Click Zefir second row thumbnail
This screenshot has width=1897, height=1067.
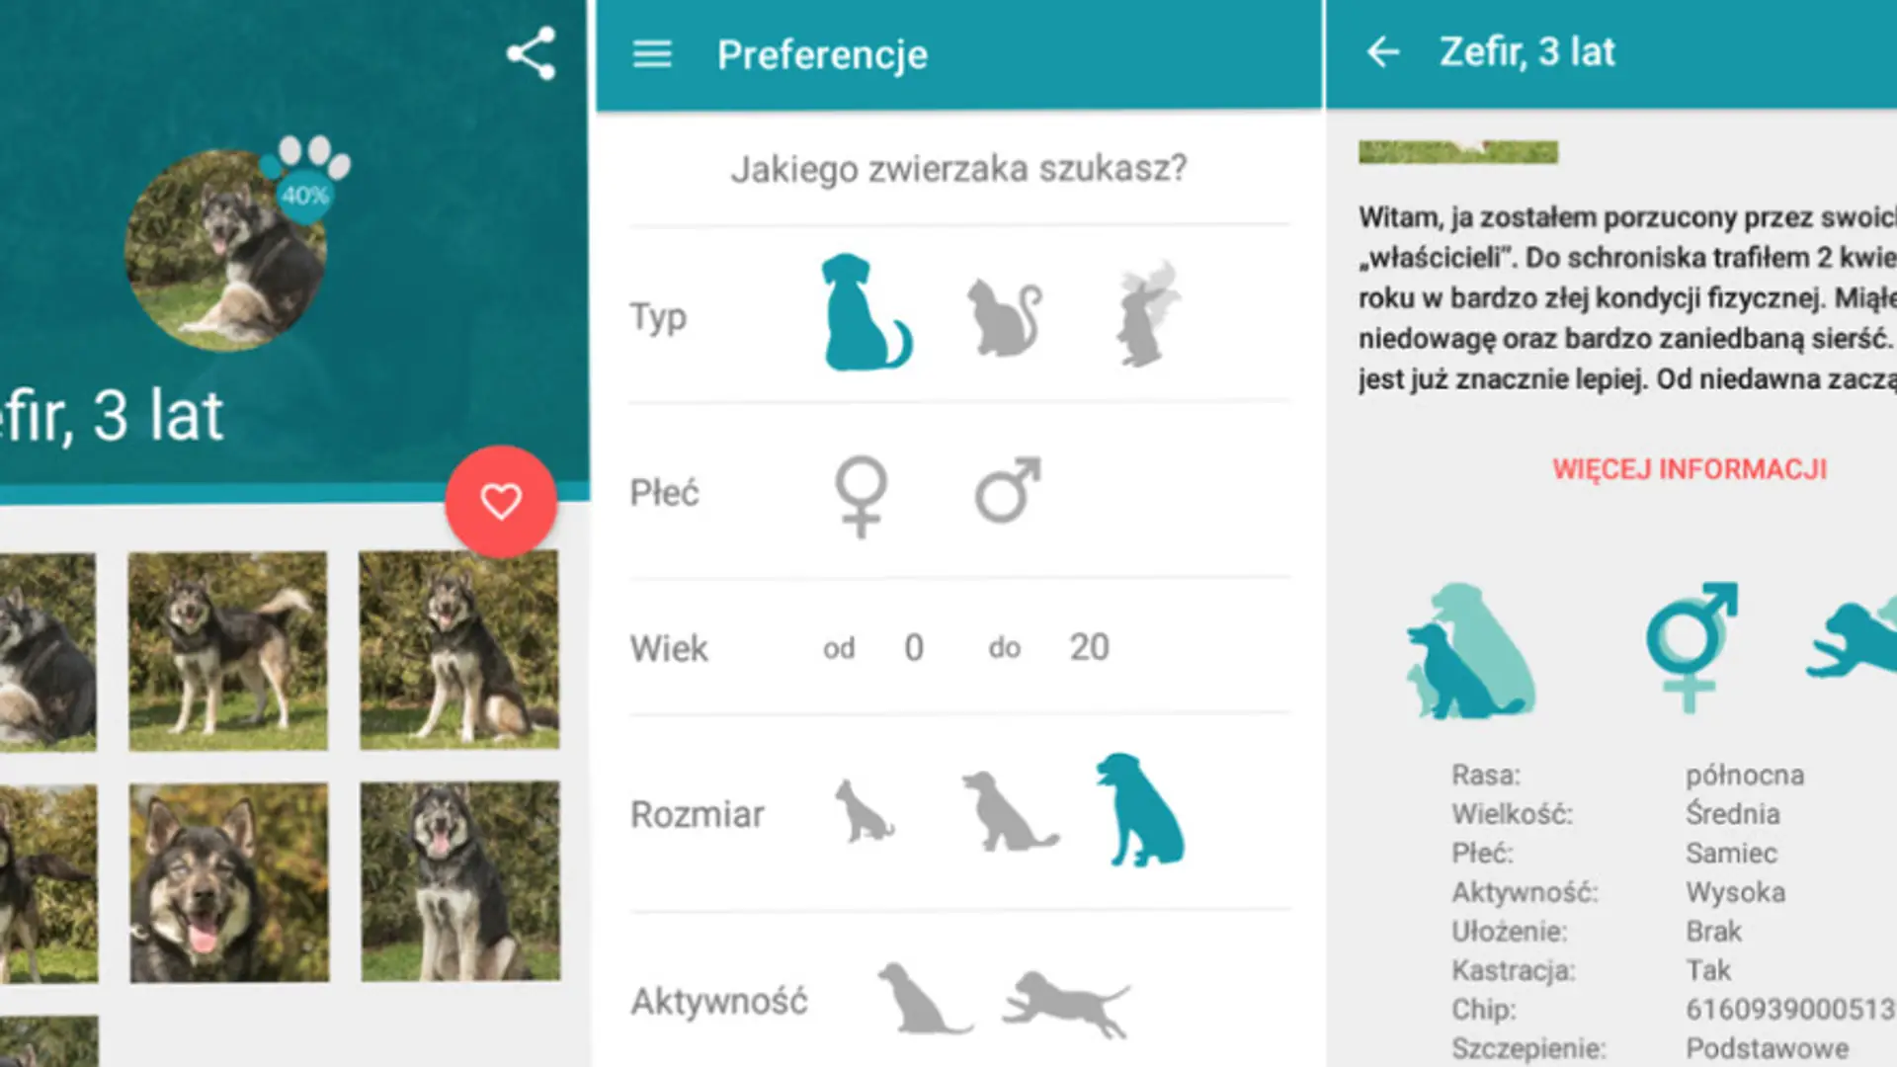pos(228,886)
